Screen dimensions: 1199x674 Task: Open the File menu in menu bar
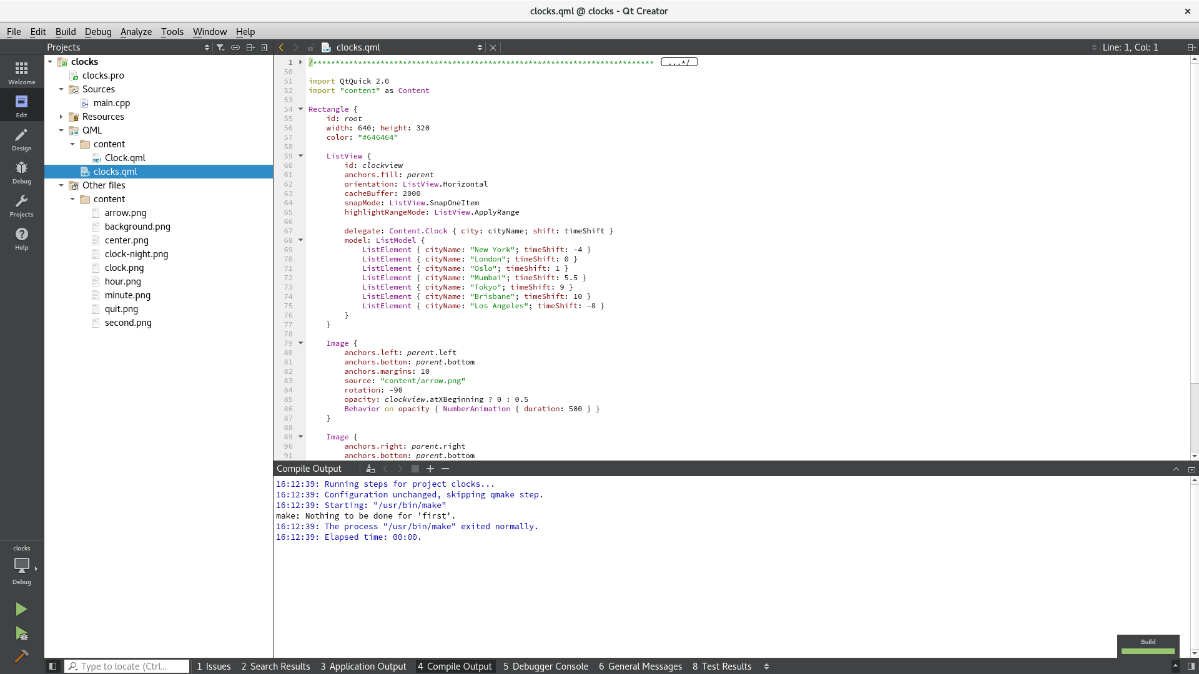[13, 31]
